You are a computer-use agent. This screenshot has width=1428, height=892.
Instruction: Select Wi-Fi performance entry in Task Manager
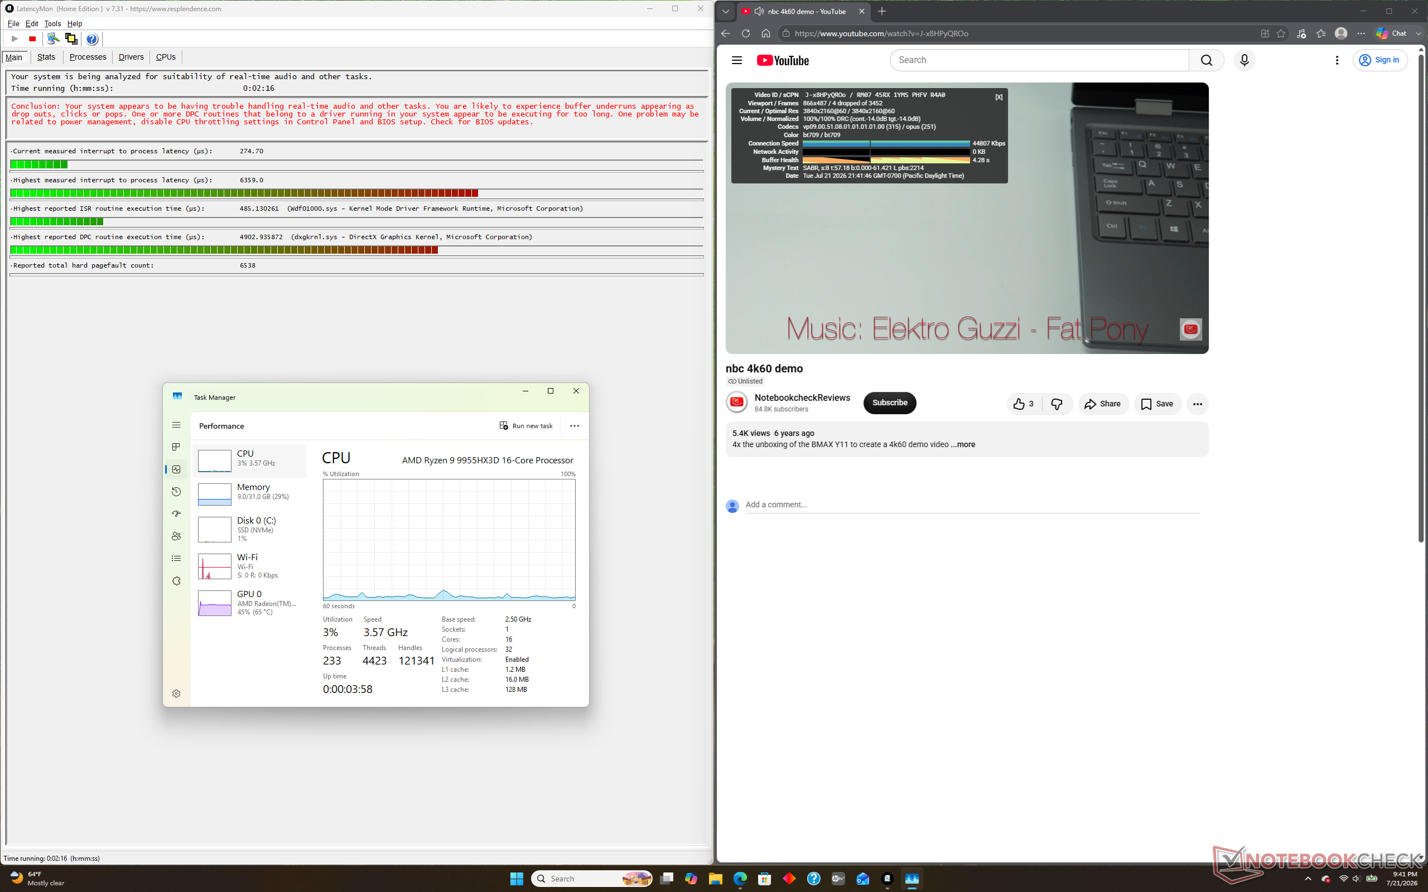[249, 566]
